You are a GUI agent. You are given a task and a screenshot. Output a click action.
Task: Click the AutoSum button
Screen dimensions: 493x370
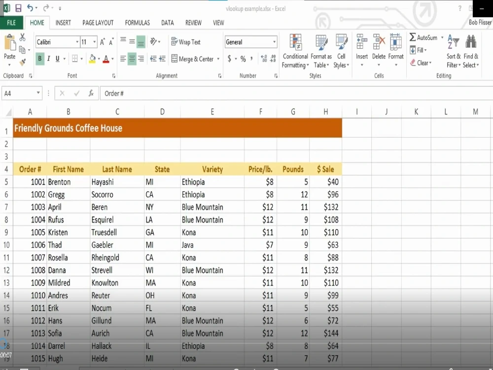tap(423, 37)
